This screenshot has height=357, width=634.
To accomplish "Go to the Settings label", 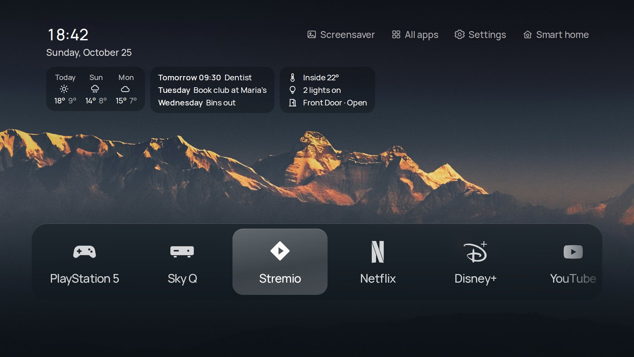I will (x=487, y=35).
